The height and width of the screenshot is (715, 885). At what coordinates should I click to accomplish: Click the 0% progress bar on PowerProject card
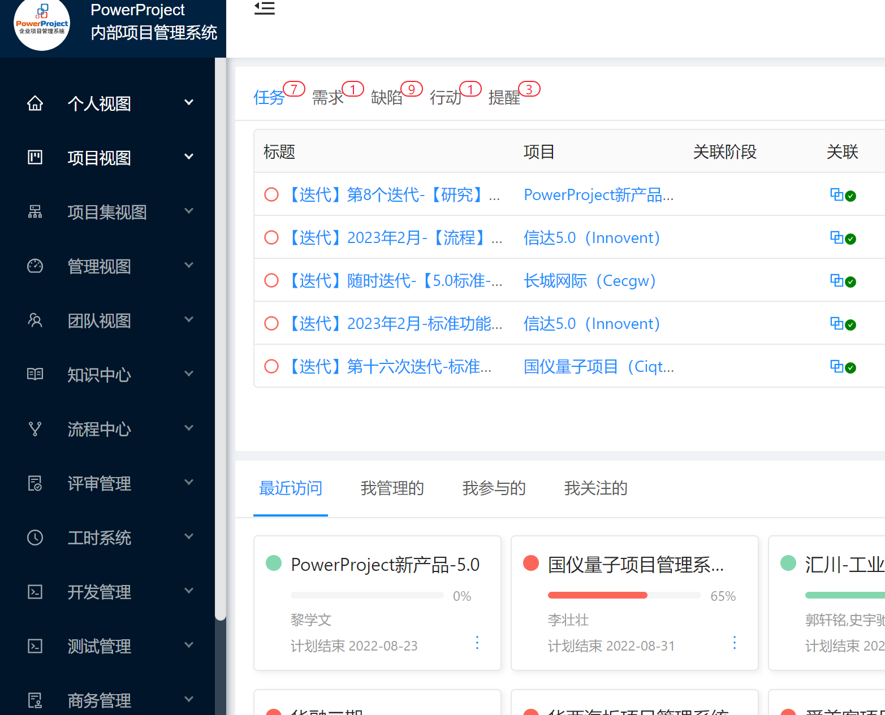point(367,595)
